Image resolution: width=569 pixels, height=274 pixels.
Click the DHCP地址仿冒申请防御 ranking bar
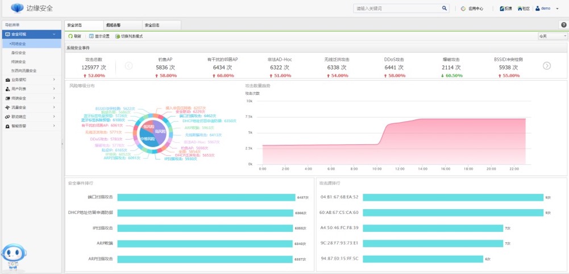206,213
